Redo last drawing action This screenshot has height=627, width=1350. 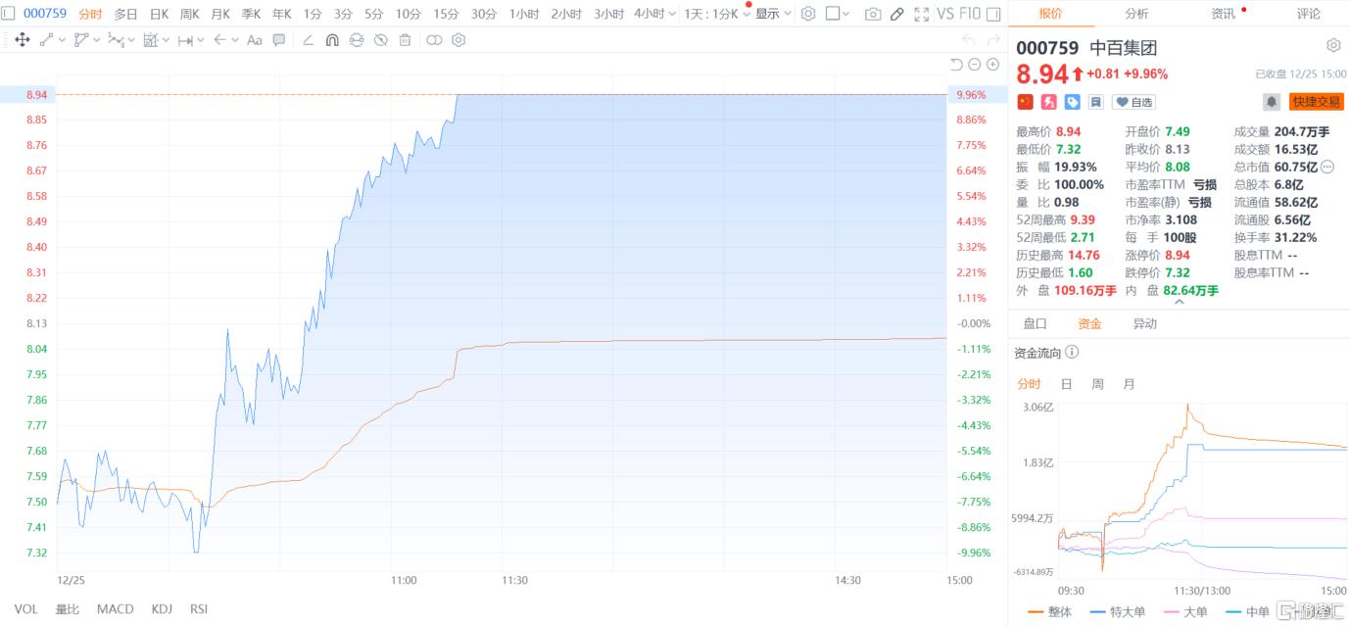pos(993,40)
